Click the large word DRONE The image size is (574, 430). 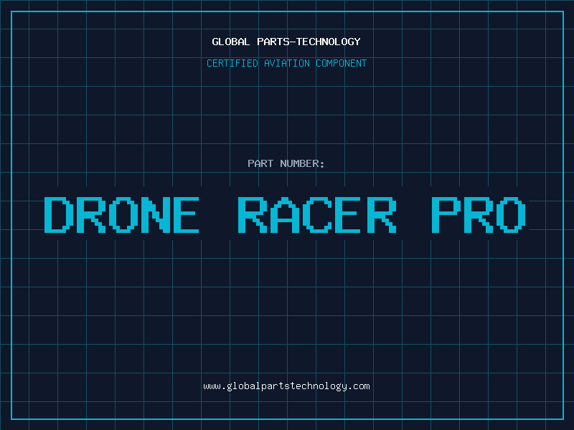(x=121, y=214)
